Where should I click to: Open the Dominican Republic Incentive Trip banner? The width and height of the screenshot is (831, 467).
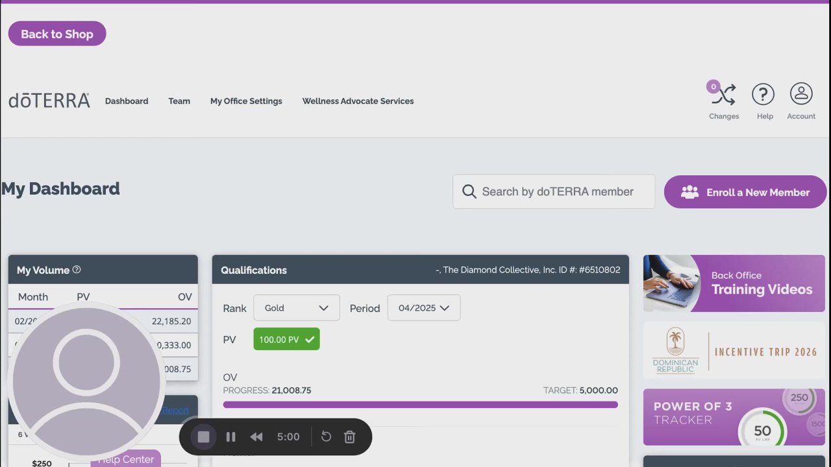click(734, 351)
